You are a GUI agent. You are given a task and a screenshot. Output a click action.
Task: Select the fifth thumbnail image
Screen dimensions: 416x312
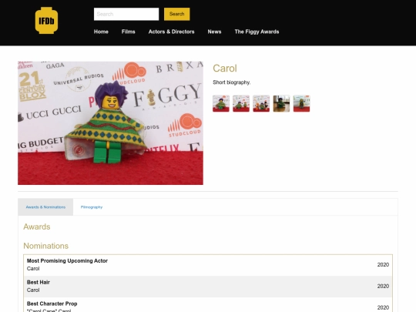click(x=302, y=103)
